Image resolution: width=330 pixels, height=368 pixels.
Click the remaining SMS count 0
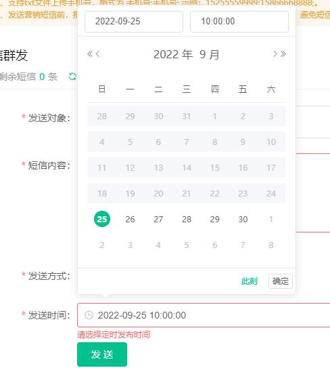[x=42, y=77]
